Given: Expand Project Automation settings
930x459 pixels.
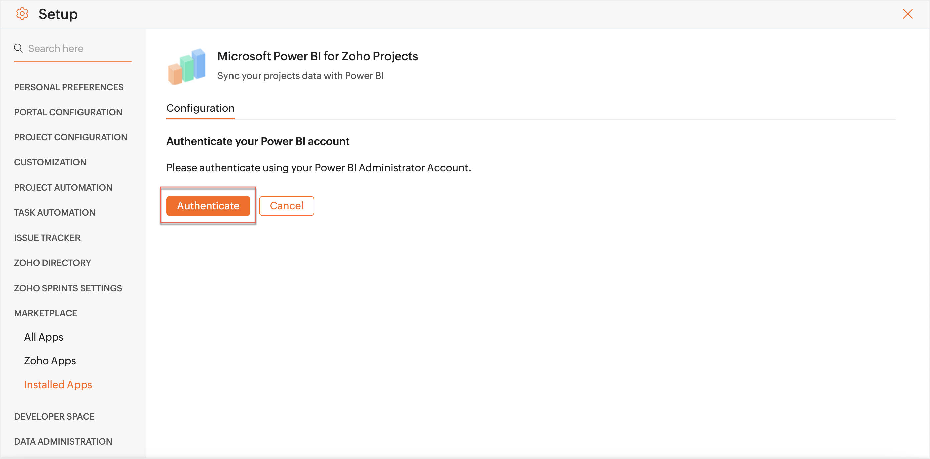Looking at the screenshot, I should pos(63,187).
